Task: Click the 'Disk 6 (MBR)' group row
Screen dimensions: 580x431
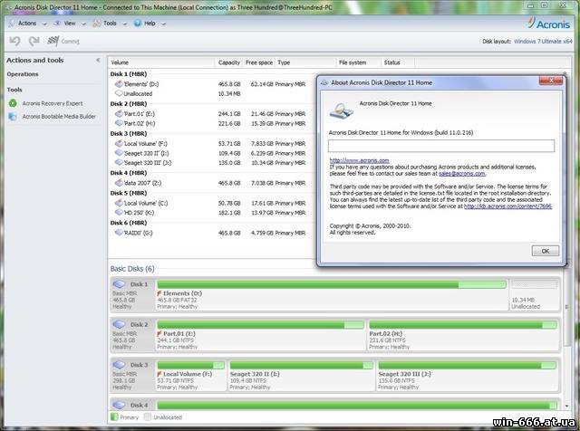Action: [x=129, y=223]
